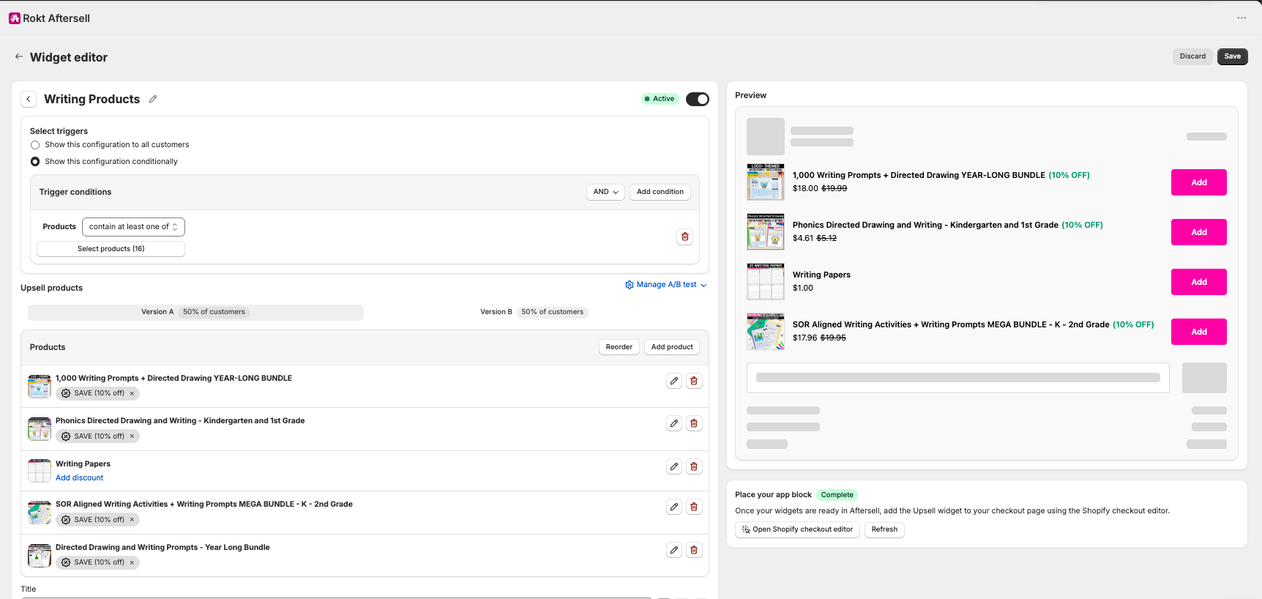Edit the Writing Papers product
The image size is (1262, 599).
[x=674, y=466]
